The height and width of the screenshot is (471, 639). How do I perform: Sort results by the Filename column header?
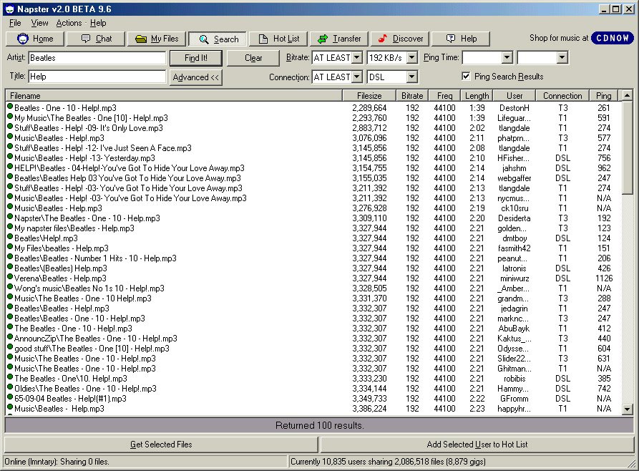174,96
